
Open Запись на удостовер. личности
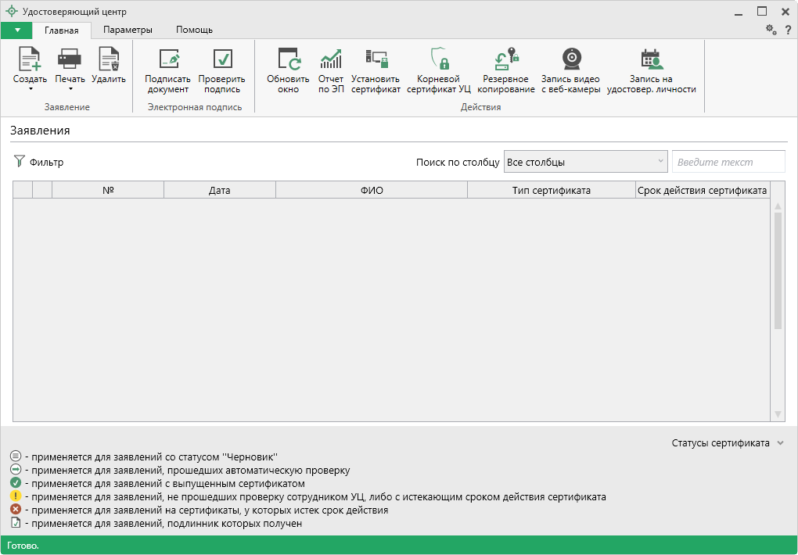point(651,60)
